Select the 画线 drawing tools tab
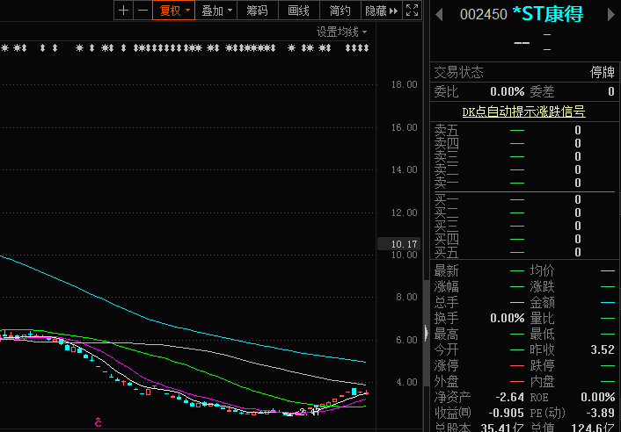621x432 pixels. pos(299,11)
